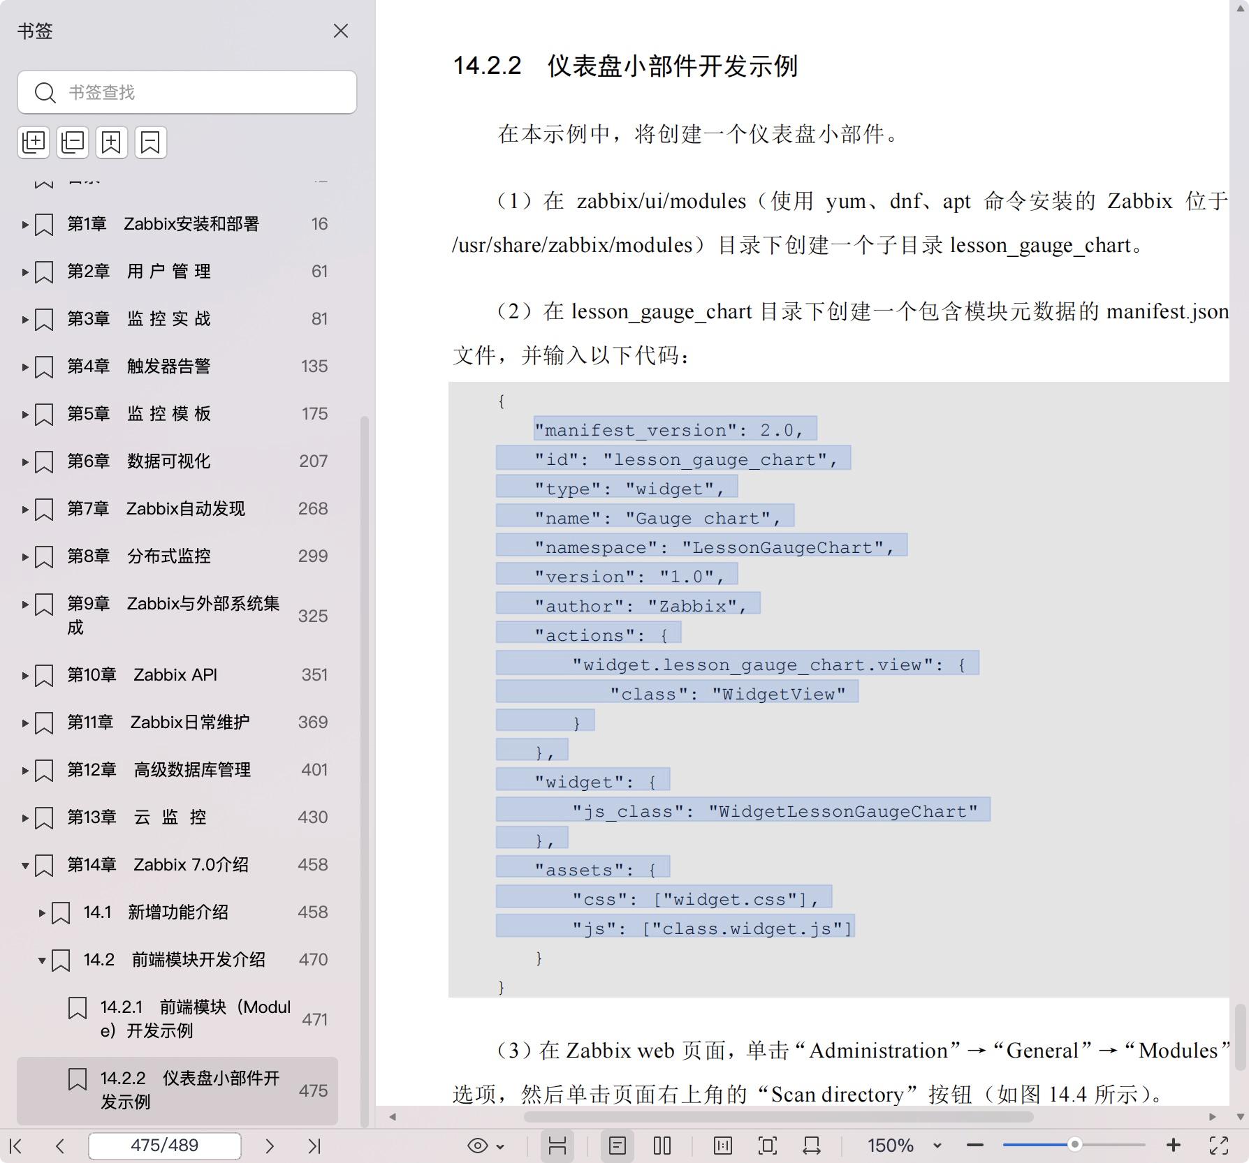Open bookmark 第11章 Zabbix日常维护
This screenshot has width=1249, height=1163.
[x=158, y=723]
